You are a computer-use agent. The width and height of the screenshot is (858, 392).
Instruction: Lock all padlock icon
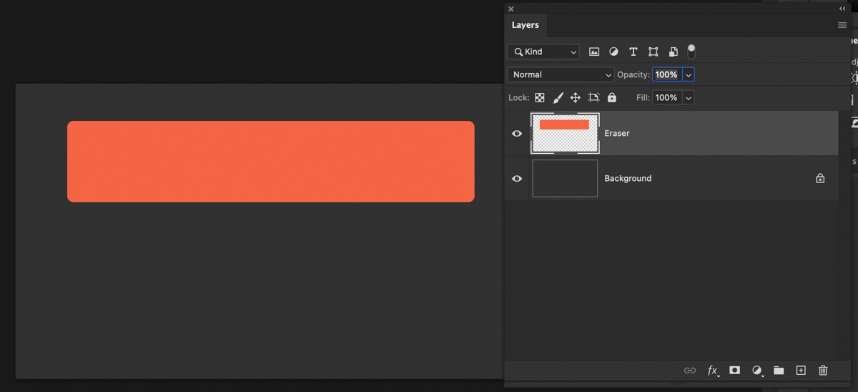[611, 97]
